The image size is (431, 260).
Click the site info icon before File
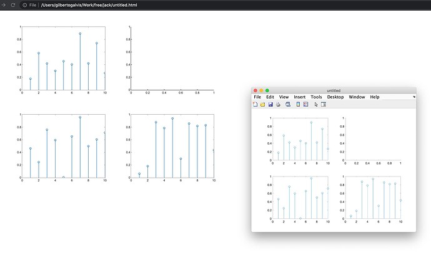click(25, 5)
